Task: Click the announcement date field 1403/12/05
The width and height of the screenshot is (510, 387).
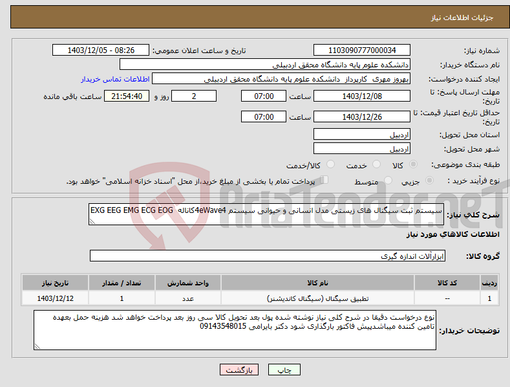Action: 100,50
